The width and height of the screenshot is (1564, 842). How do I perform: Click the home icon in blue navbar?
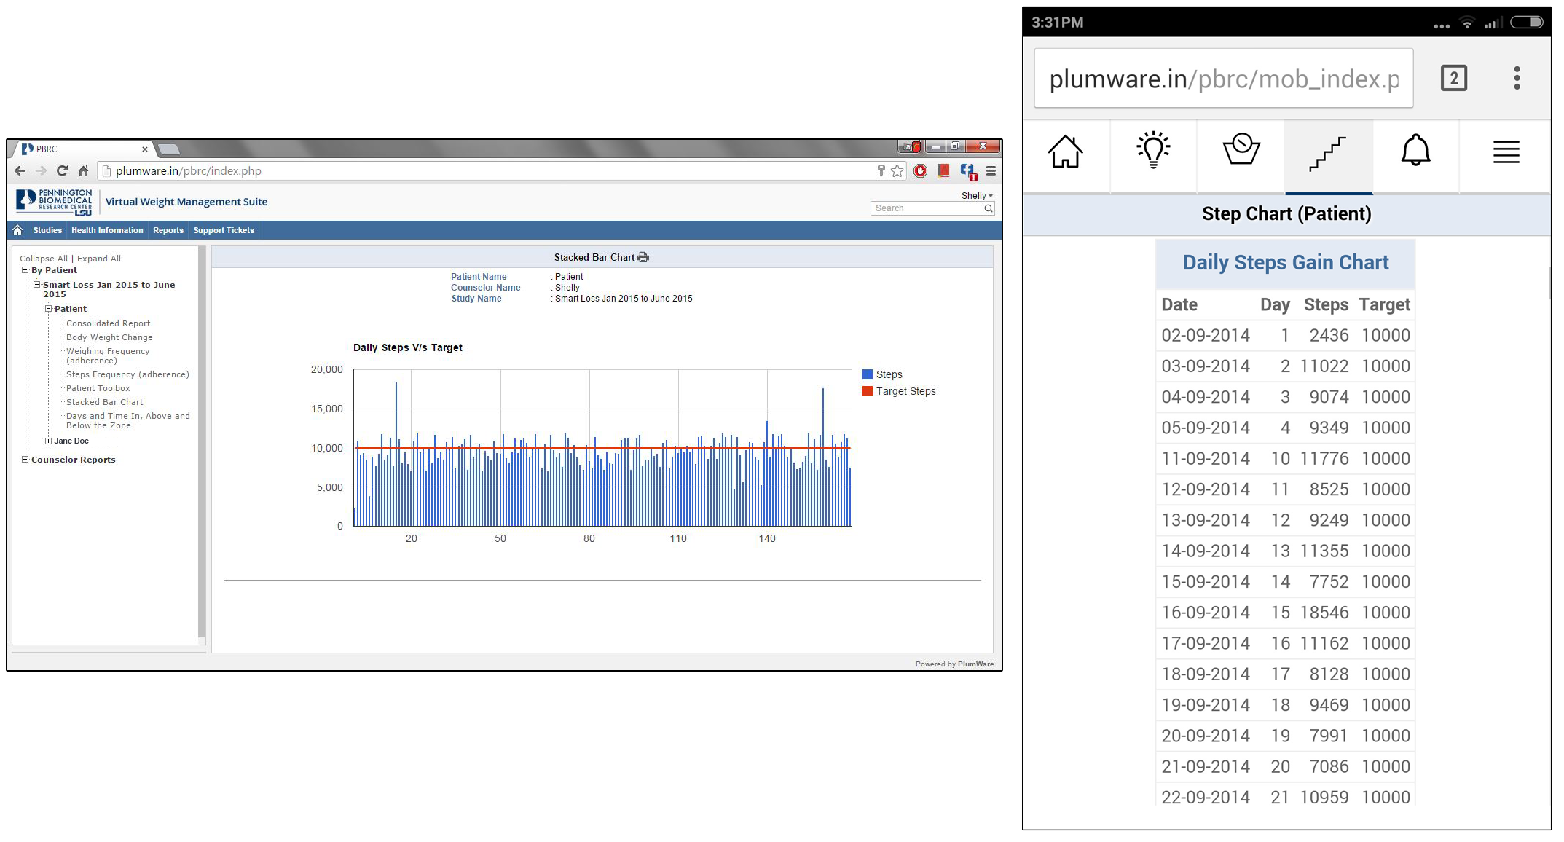tap(18, 230)
